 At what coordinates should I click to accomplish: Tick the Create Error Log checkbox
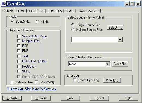point(75,80)
